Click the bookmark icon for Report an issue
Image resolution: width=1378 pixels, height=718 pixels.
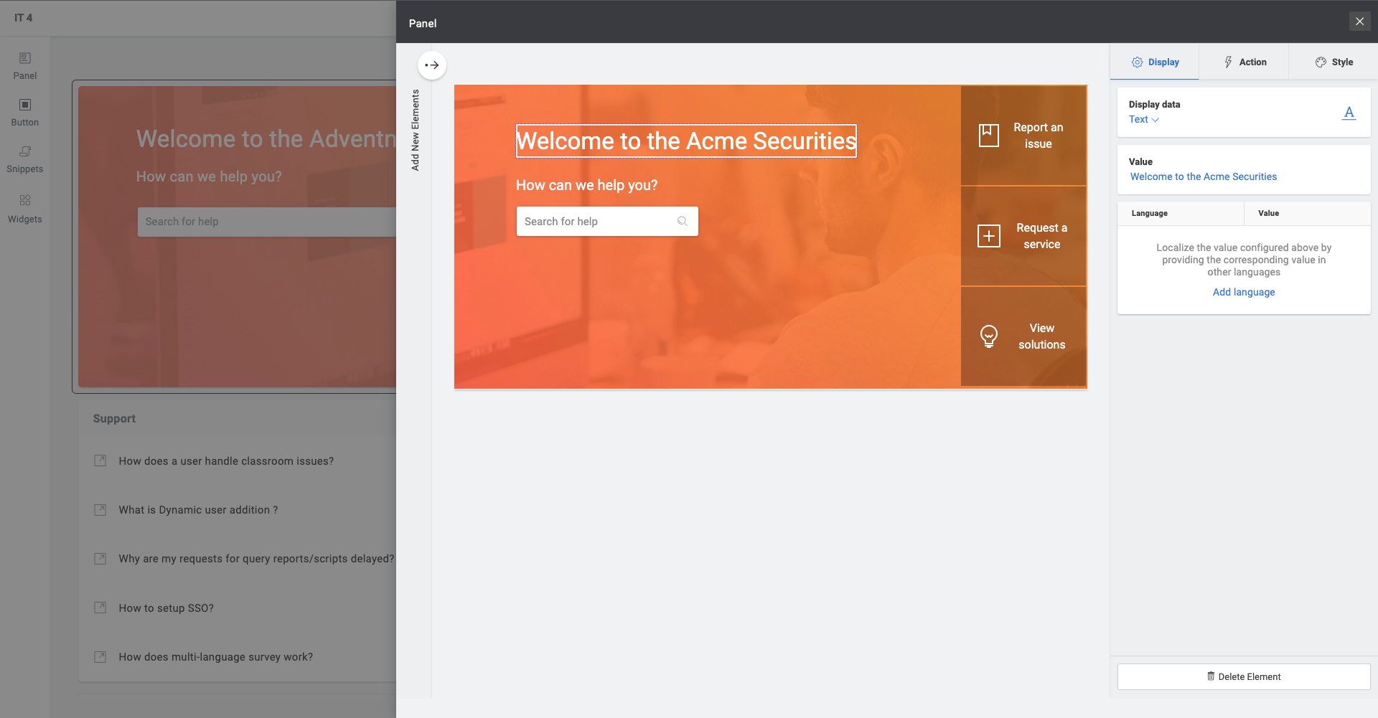[988, 136]
